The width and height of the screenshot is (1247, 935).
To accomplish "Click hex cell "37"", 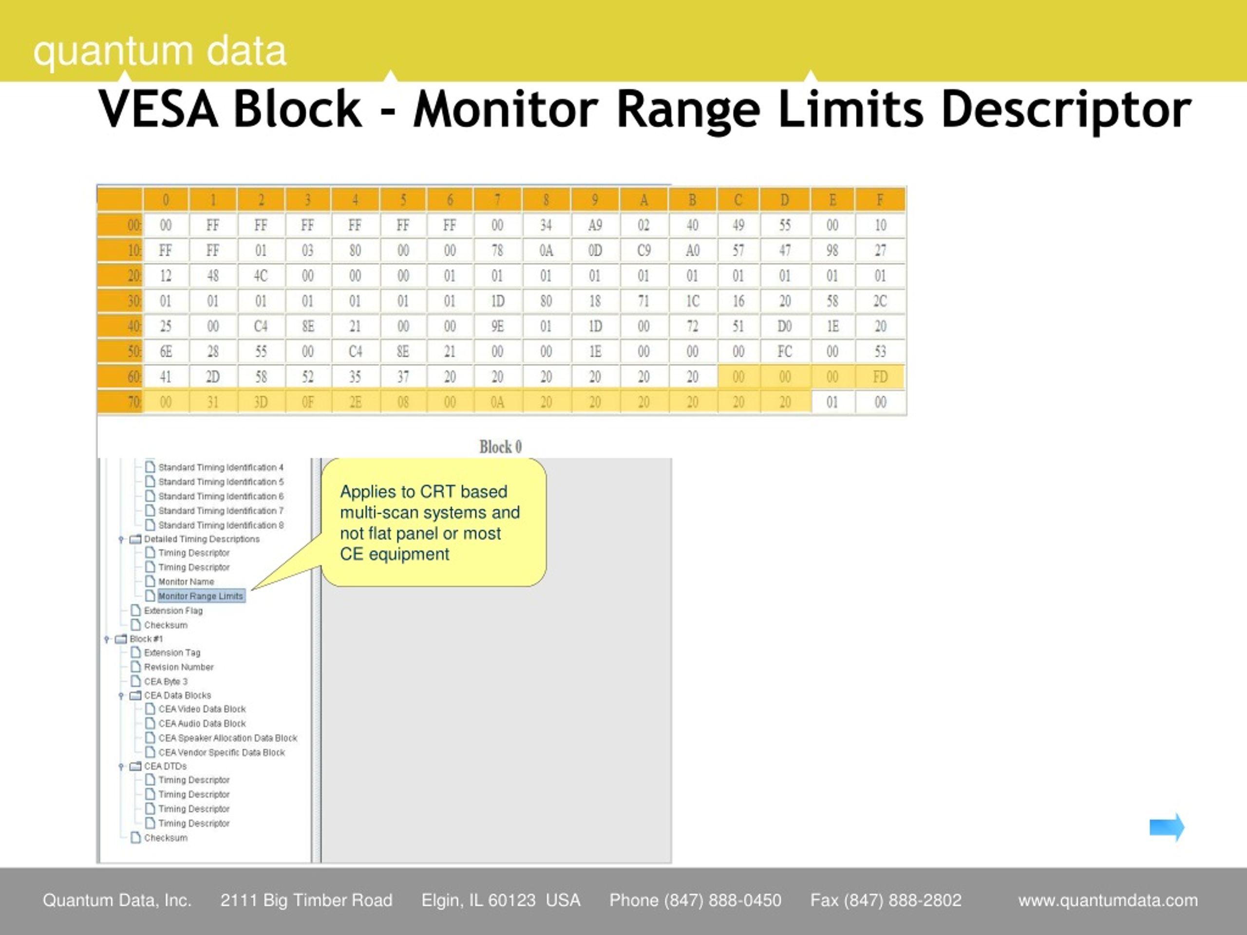I will point(403,377).
